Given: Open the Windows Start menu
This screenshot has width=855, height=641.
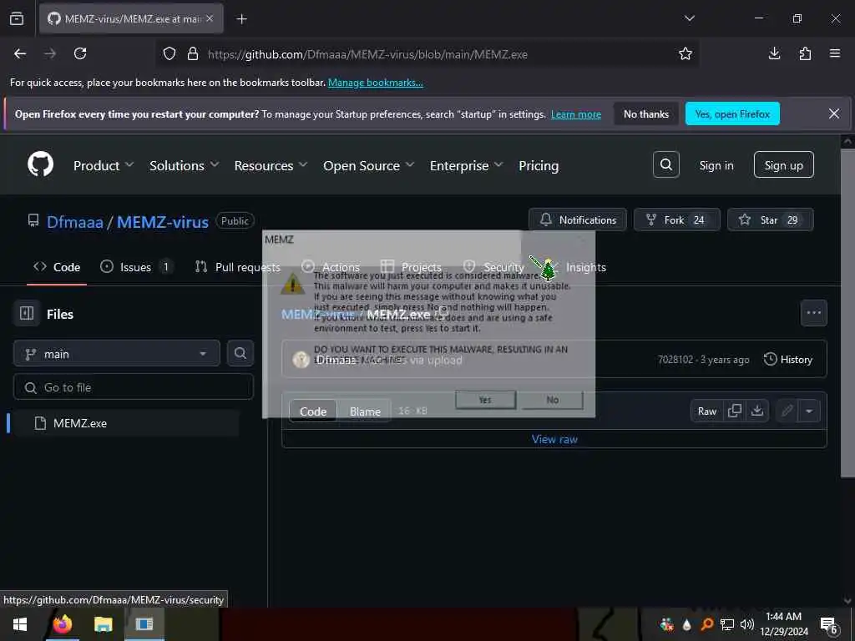Looking at the screenshot, I should (x=20, y=624).
